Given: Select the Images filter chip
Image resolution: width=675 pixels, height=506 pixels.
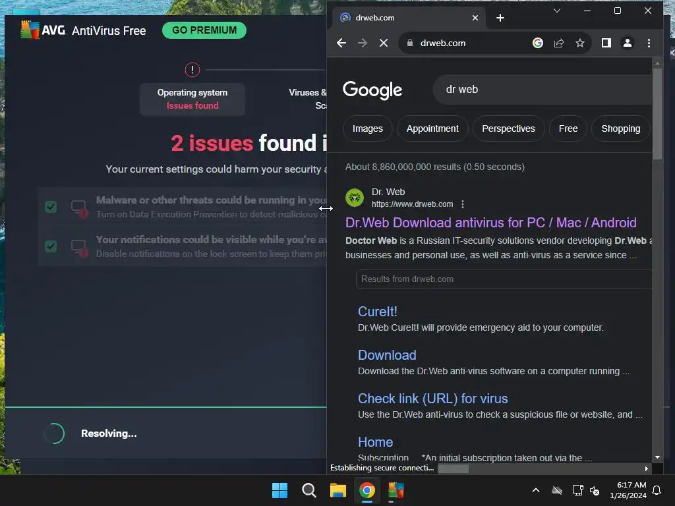Looking at the screenshot, I should coord(368,128).
